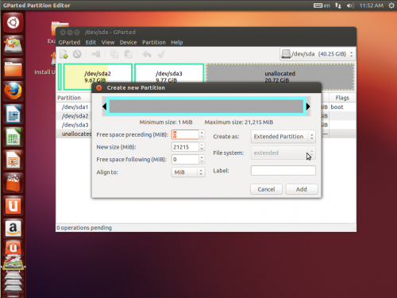Click stepper of Free space preceding field
Image resolution: width=397 pixels, height=298 pixels.
point(202,134)
